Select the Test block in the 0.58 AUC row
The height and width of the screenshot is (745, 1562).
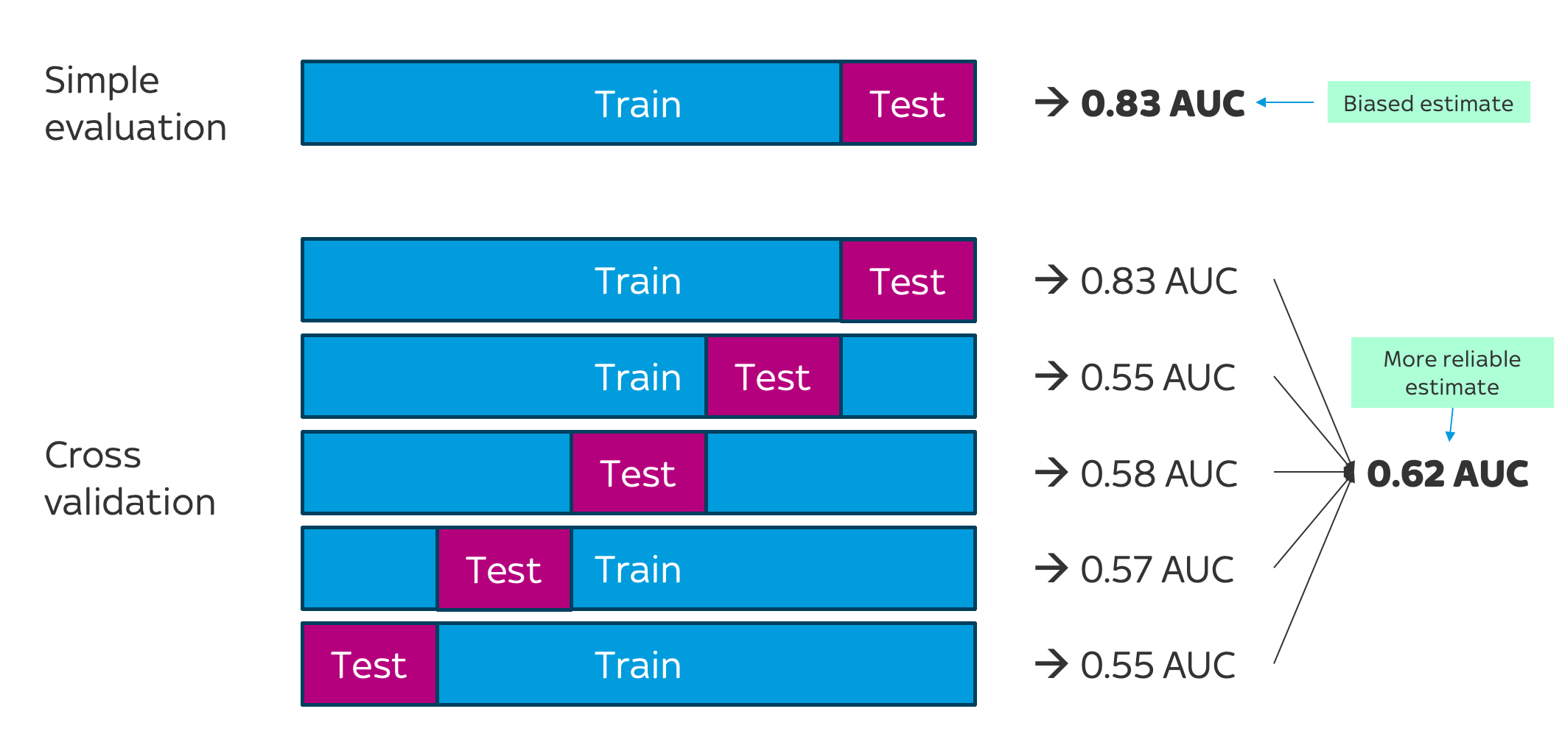(x=638, y=473)
